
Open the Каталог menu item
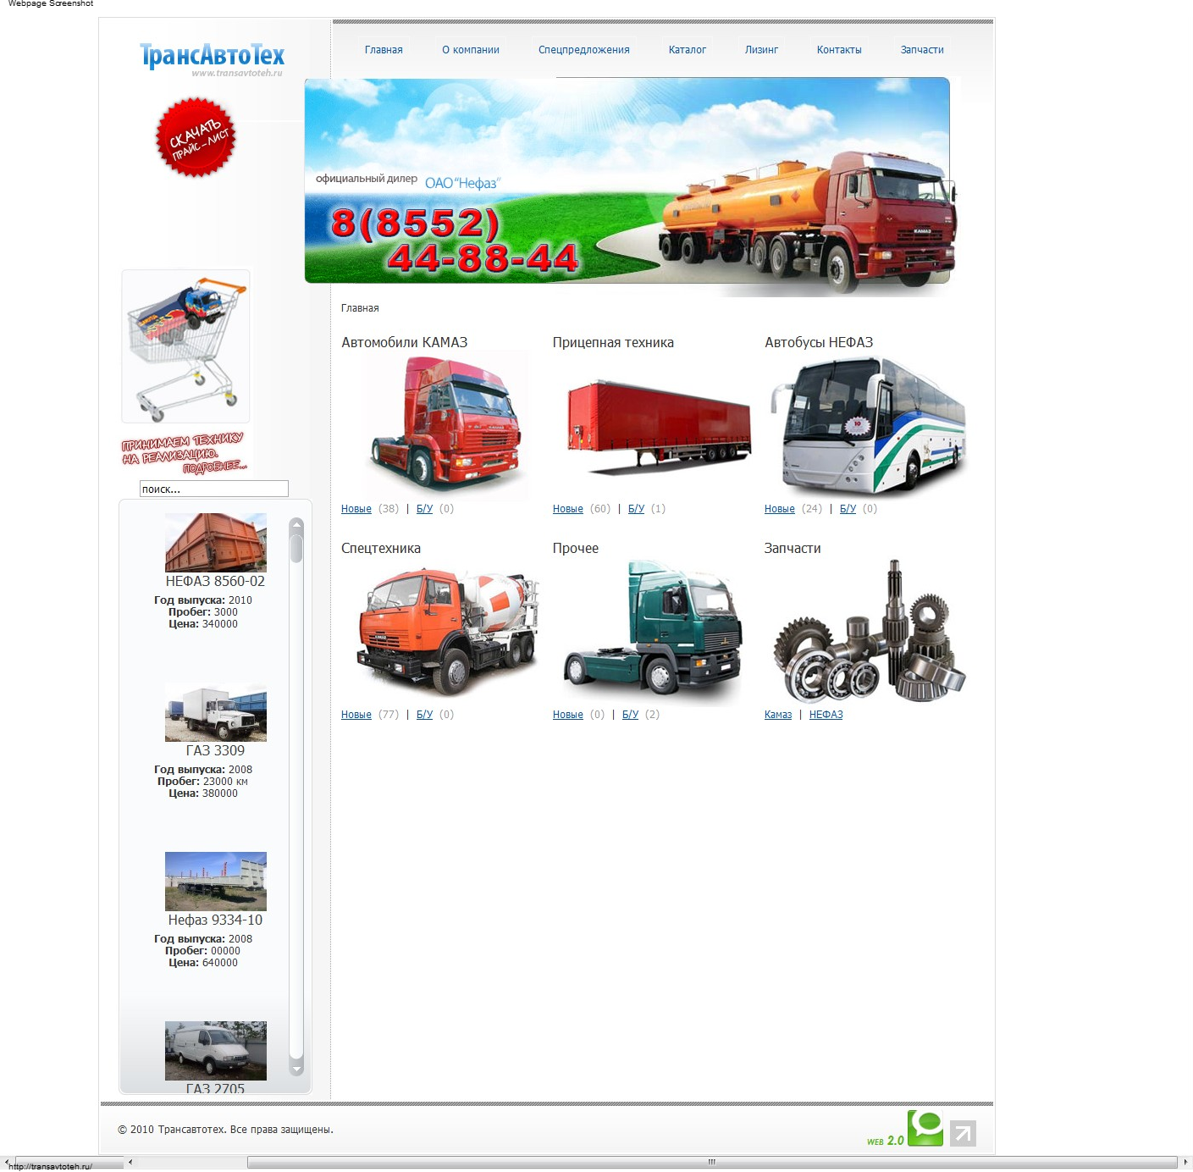pos(686,49)
